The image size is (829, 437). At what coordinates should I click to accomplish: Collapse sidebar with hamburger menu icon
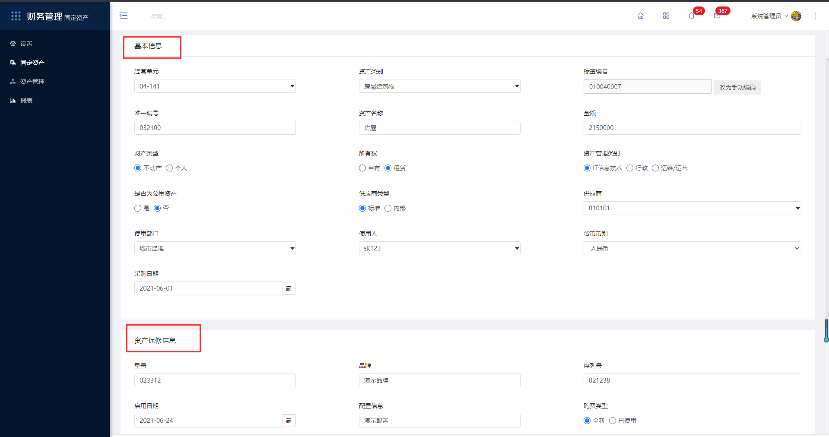tap(124, 16)
